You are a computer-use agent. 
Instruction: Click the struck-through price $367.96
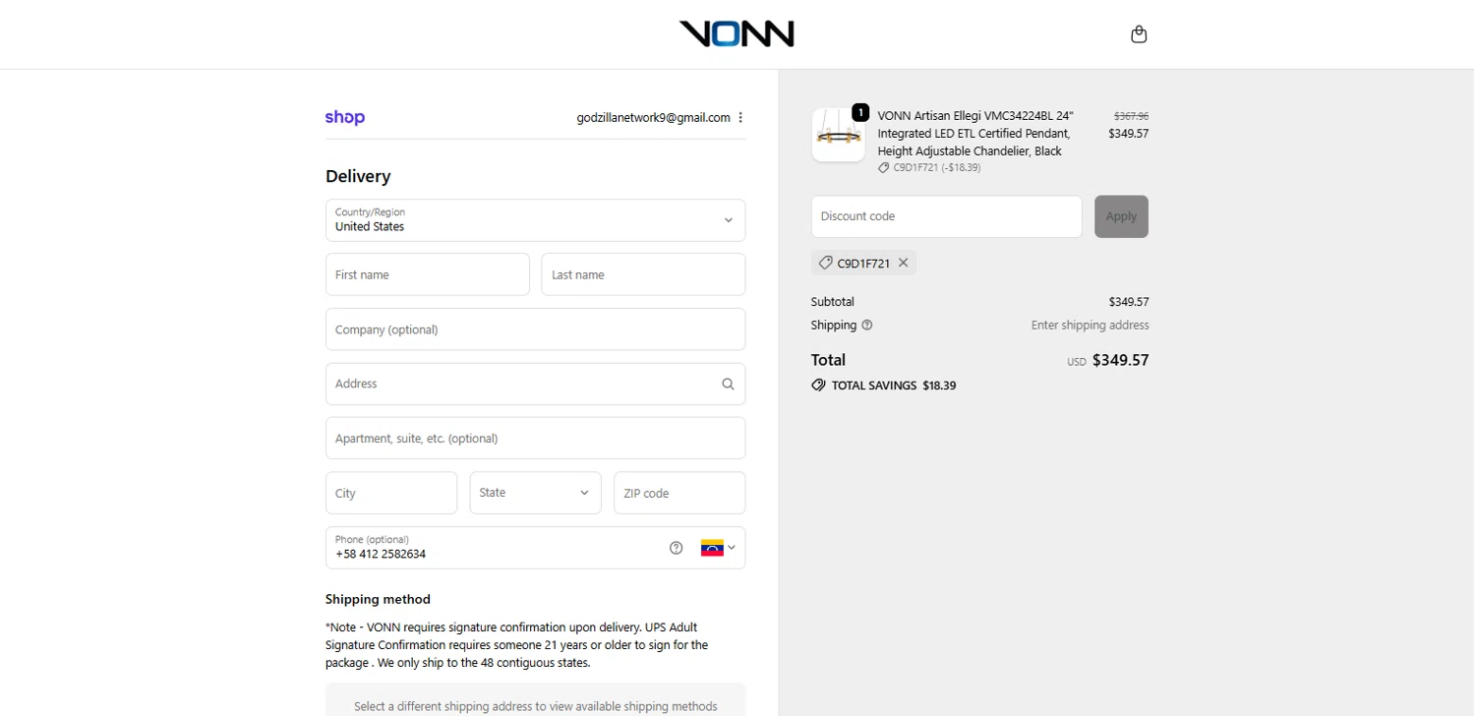(1131, 116)
